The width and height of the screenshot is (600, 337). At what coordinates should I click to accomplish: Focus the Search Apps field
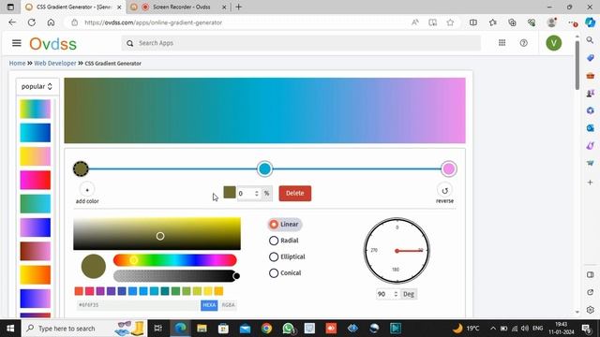[301, 43]
